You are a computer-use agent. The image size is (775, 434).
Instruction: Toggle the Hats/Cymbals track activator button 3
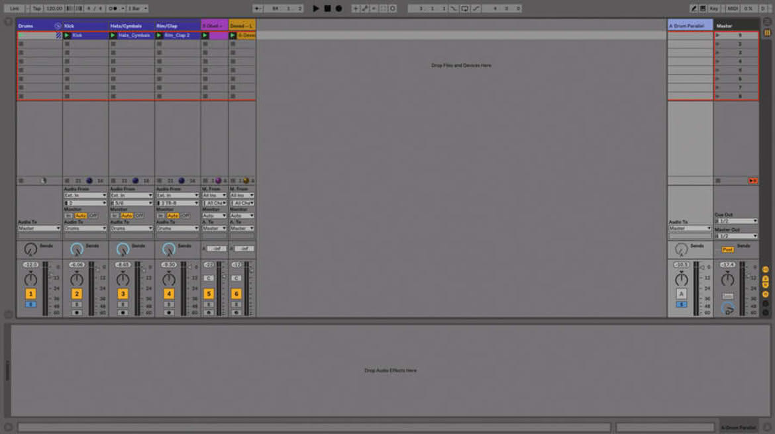tap(123, 294)
